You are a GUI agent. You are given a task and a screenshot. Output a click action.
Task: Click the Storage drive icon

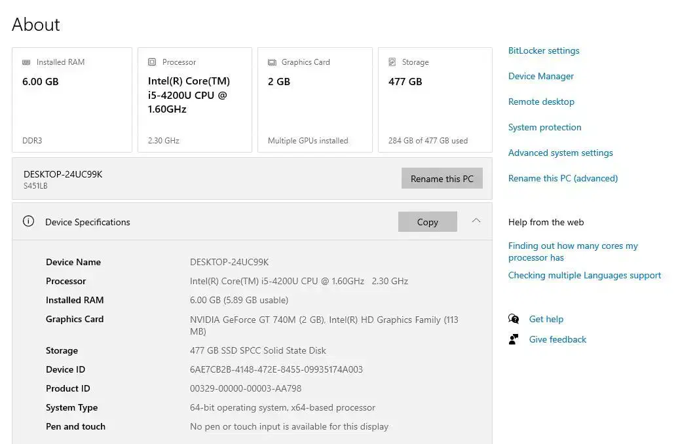click(392, 62)
